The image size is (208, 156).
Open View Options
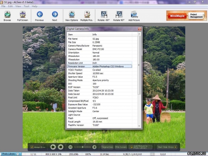click(71, 16)
